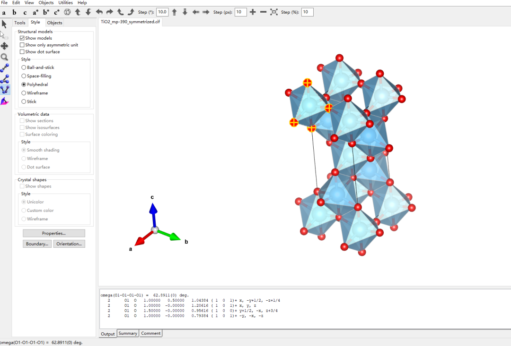View along the c* reciprocal axis
511x346 pixels.
56,12
